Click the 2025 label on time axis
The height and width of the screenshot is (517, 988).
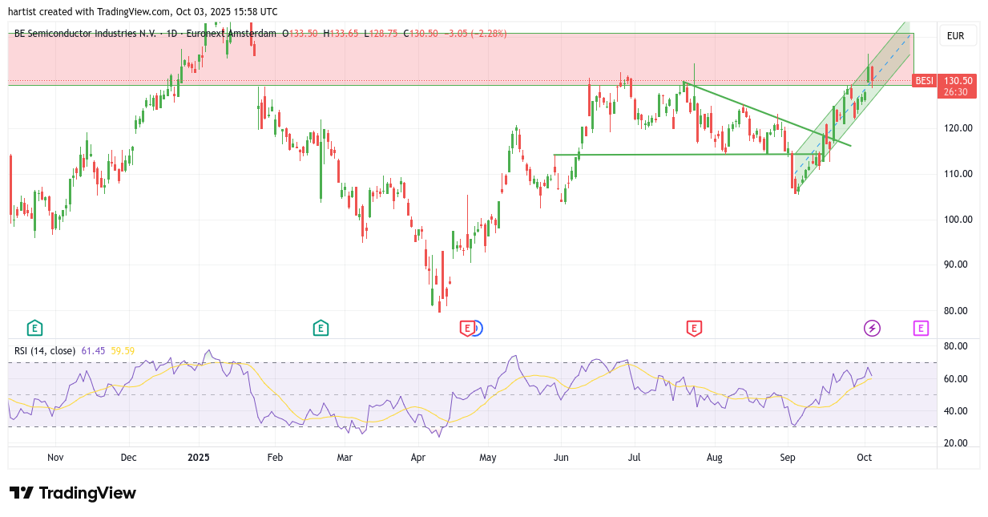click(198, 458)
